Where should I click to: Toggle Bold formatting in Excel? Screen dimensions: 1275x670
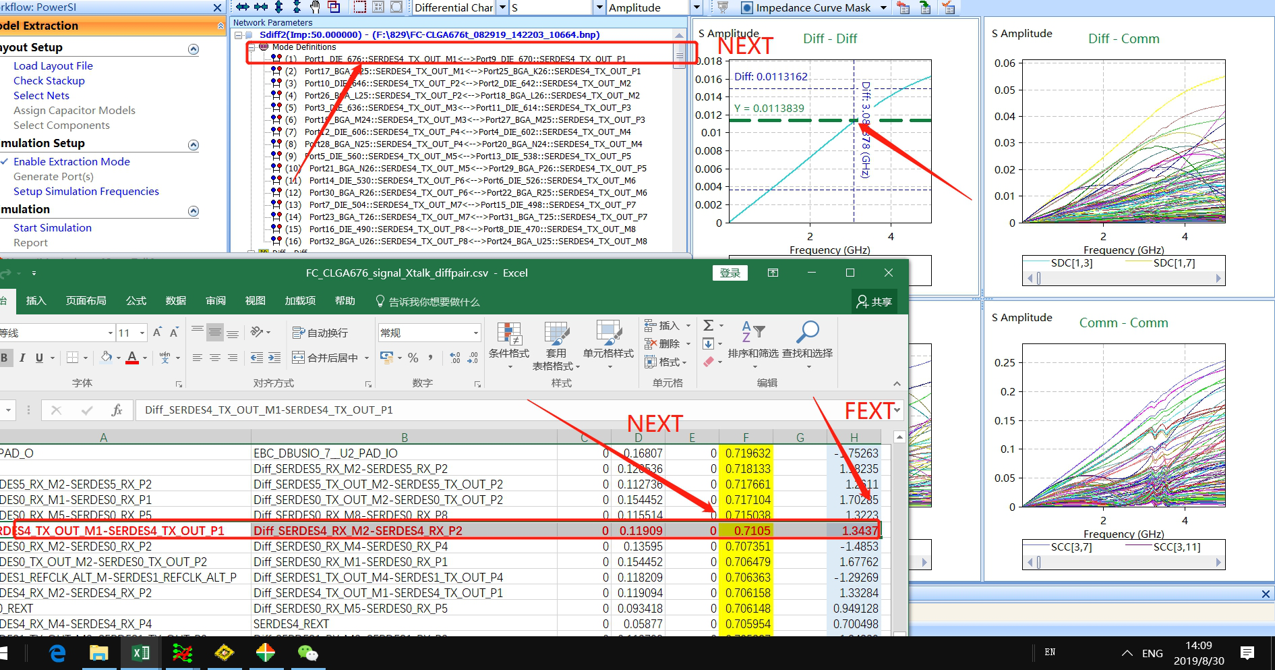pos(5,358)
